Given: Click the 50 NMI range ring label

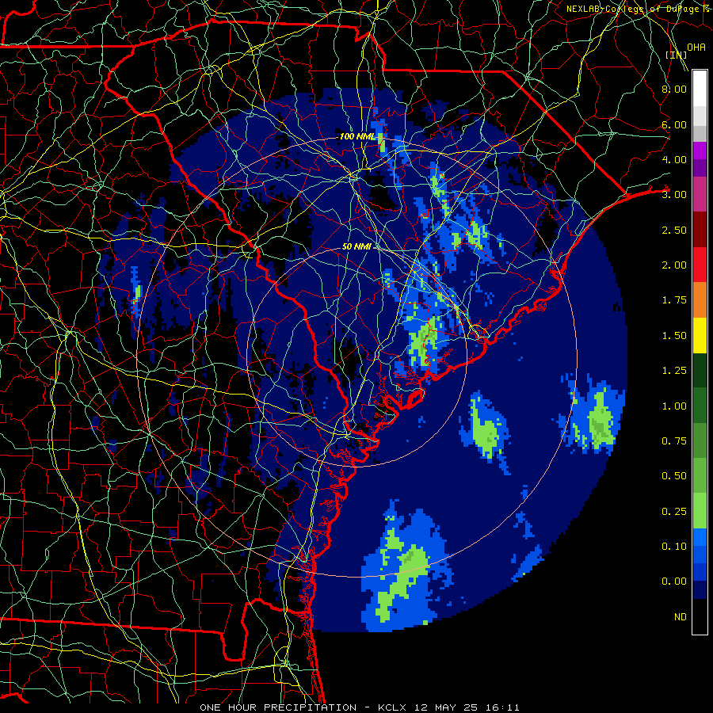Looking at the screenshot, I should click(x=357, y=246).
